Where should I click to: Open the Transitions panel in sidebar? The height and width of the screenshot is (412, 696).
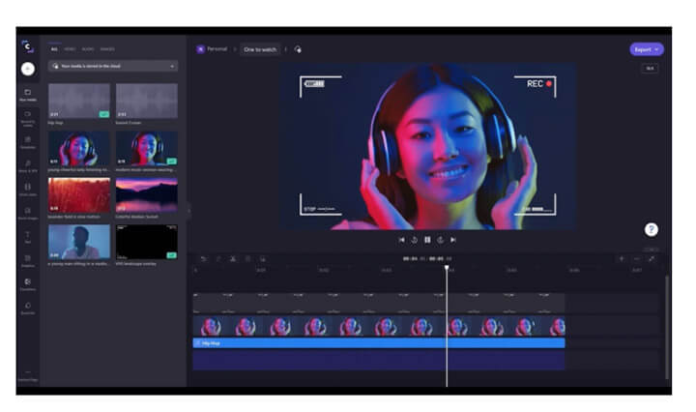[28, 282]
